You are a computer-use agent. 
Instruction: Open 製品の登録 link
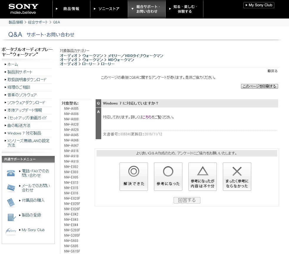[31, 215]
